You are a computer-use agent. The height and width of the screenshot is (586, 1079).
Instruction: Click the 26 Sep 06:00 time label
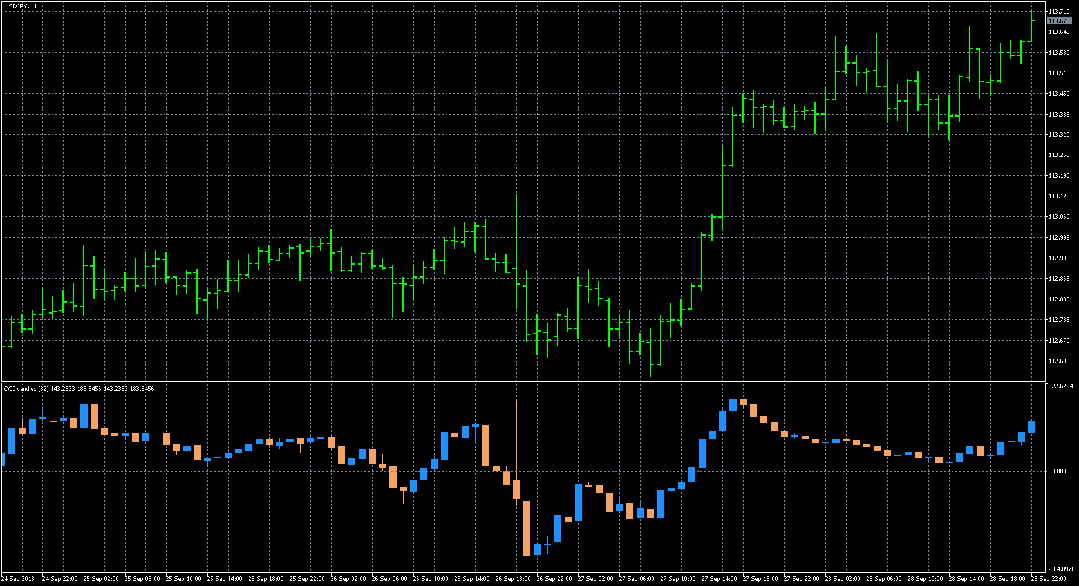point(389,579)
